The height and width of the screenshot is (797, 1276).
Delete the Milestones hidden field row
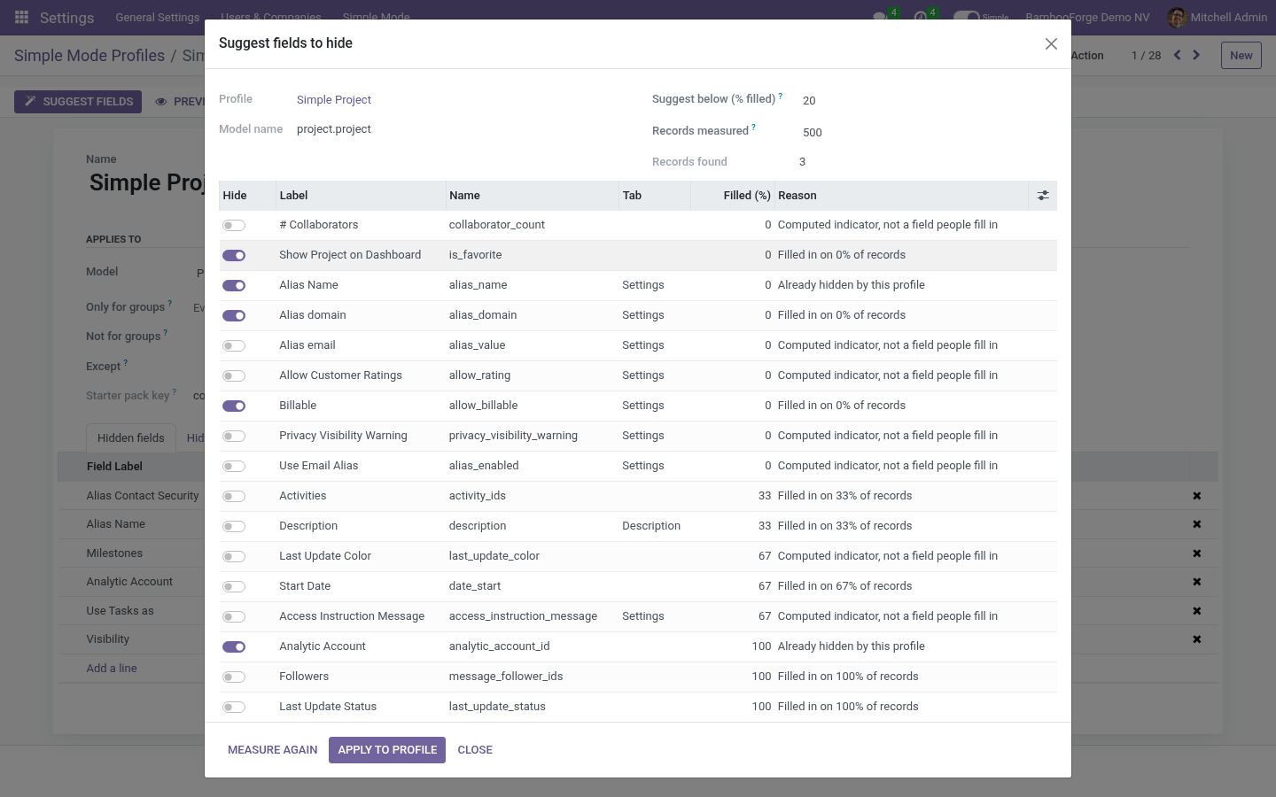coord(1196,553)
